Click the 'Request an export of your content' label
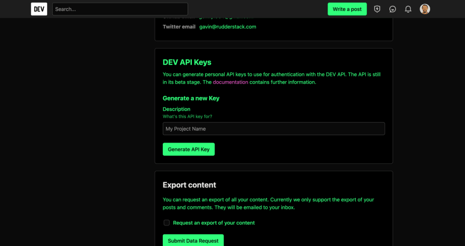Image resolution: width=465 pixels, height=246 pixels. pos(213,223)
